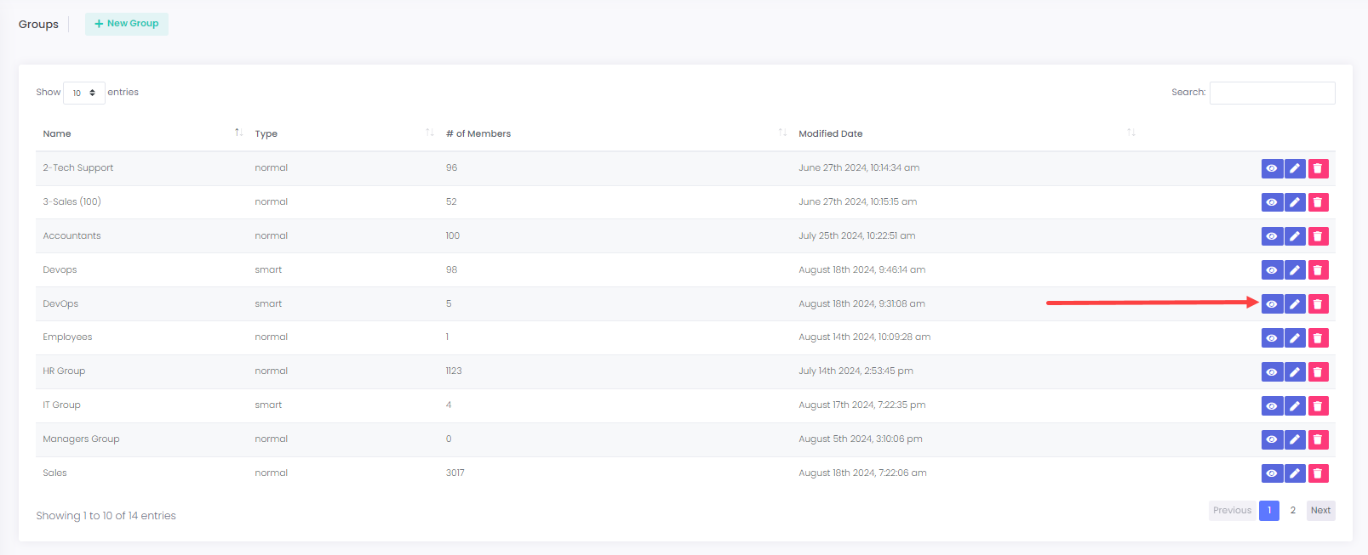Create a group with New Group button
This screenshot has width=1368, height=555.
(x=127, y=24)
